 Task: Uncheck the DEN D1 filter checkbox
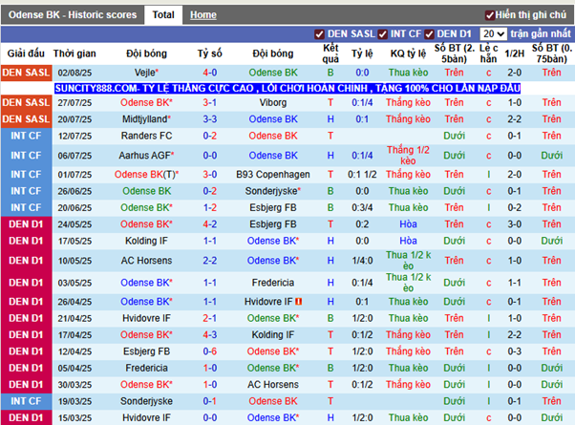point(429,34)
